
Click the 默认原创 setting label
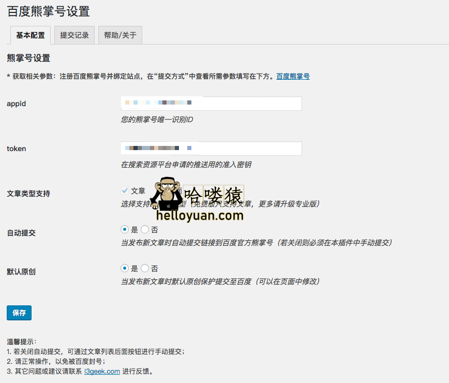pos(21,272)
